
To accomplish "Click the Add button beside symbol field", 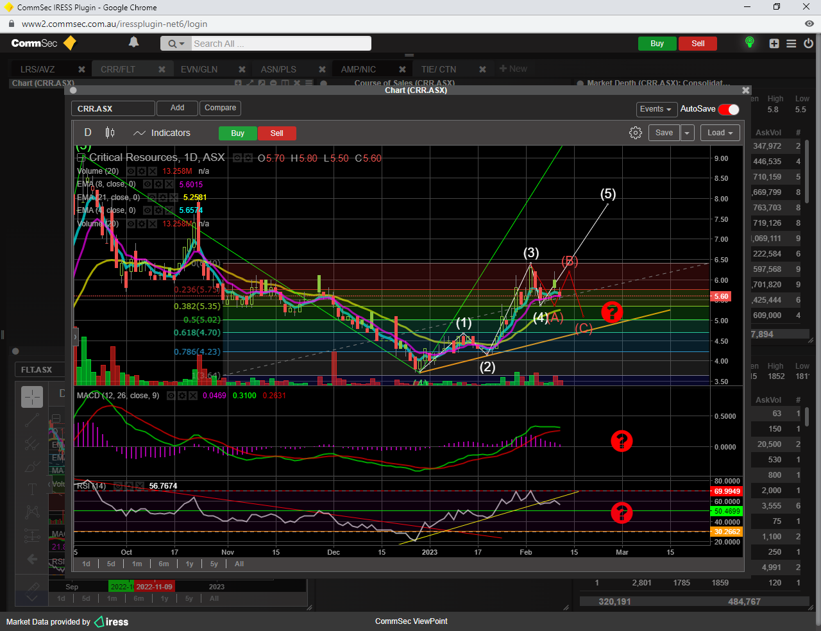I will point(178,108).
